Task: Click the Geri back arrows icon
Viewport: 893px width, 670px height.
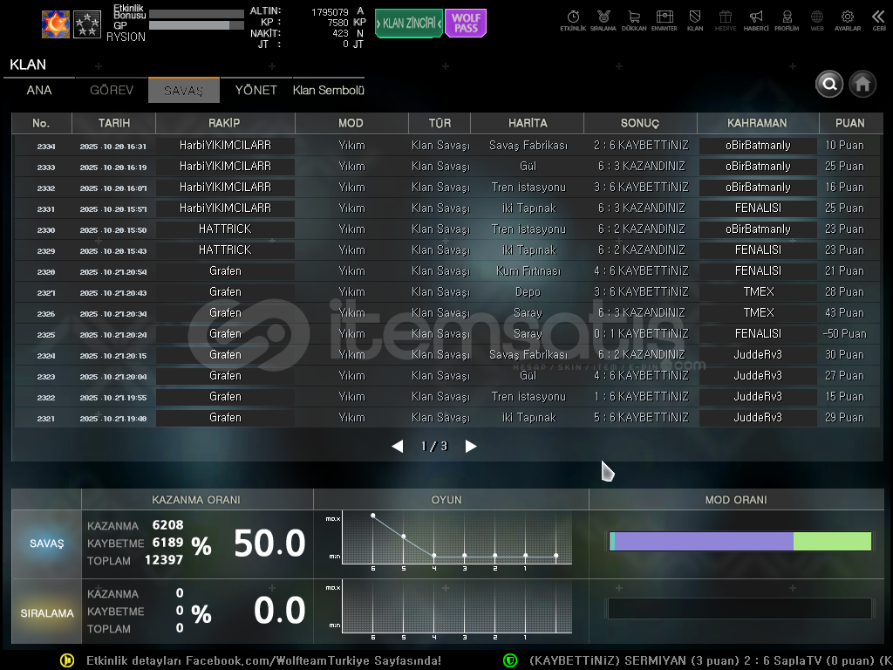Action: point(878,19)
